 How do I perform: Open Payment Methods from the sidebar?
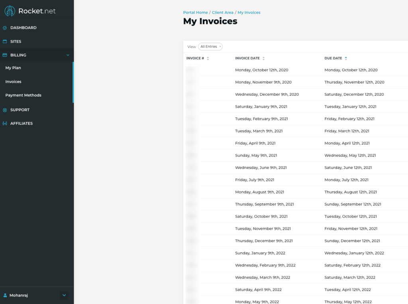tap(23, 95)
